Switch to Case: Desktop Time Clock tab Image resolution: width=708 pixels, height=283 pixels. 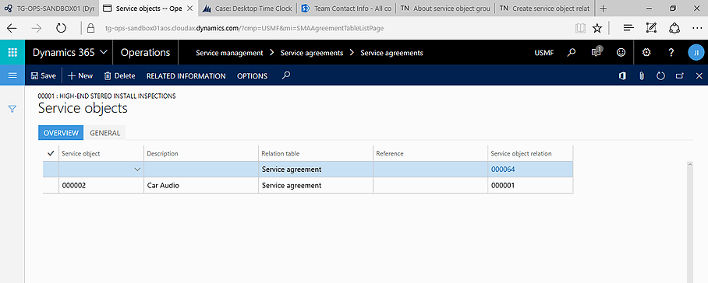[247, 8]
